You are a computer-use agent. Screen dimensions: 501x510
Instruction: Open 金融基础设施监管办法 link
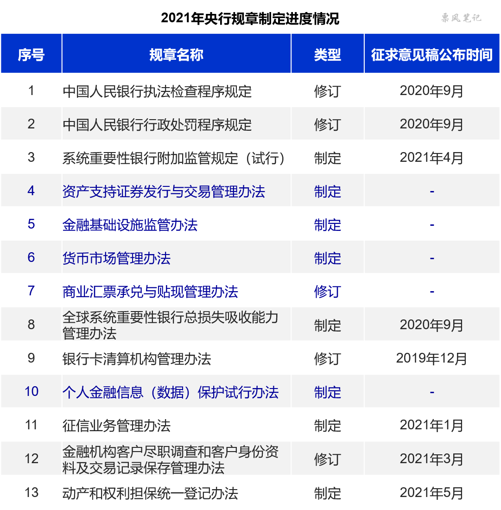(130, 225)
